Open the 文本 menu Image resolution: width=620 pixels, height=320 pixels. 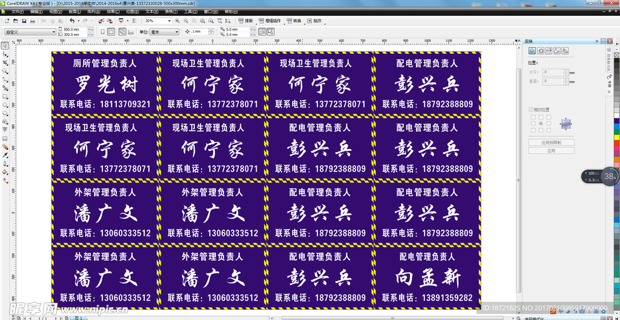tap(152, 12)
